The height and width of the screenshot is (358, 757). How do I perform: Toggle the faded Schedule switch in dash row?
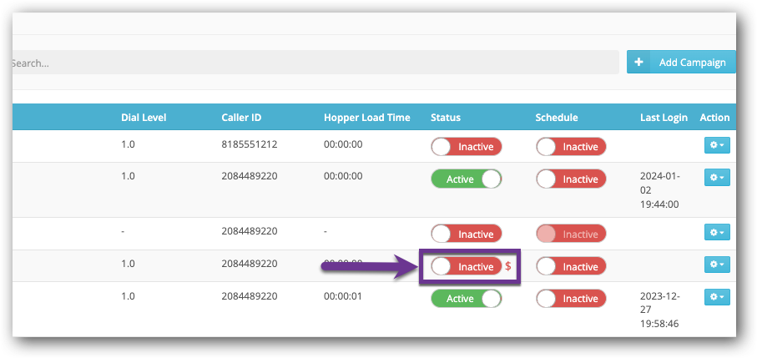(x=570, y=235)
